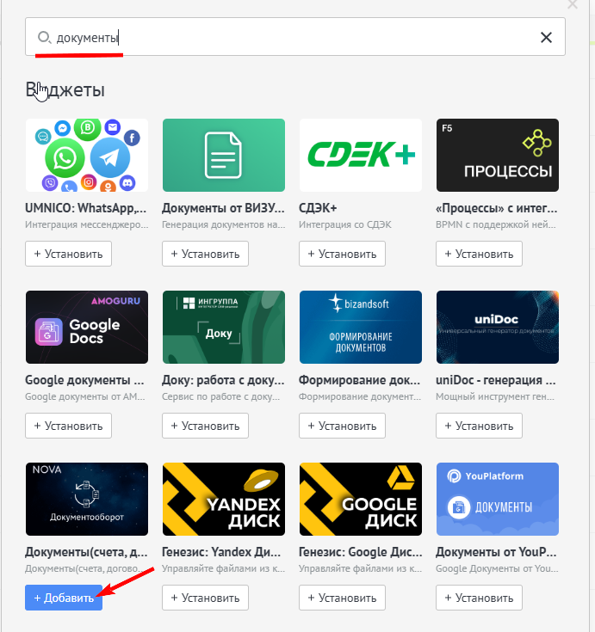Install Документы от YouPlatform widget
Viewport: 595px width, 632px height.
click(x=480, y=598)
